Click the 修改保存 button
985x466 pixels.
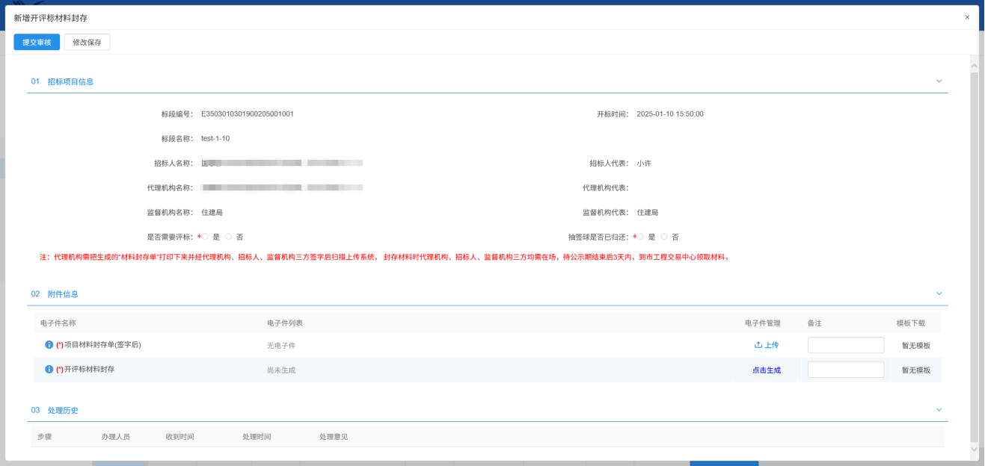[x=87, y=43]
